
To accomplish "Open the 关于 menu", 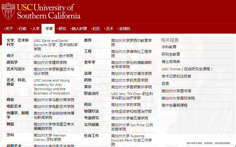I will [x=9, y=29].
